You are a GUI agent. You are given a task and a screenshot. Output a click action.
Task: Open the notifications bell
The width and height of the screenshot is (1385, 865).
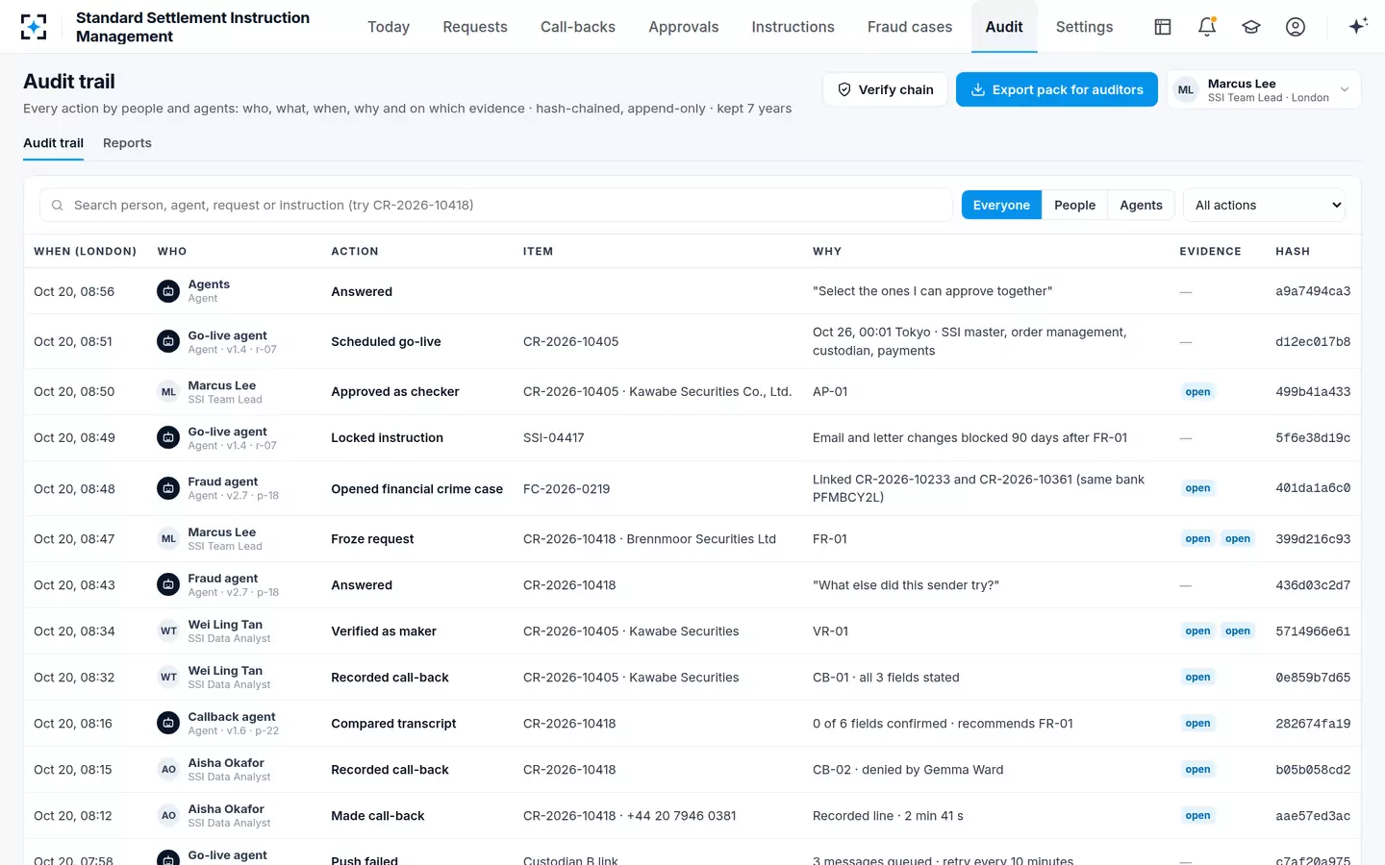point(1207,27)
